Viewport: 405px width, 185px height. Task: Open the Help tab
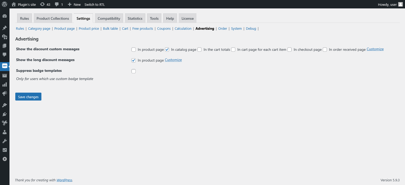pos(170,18)
